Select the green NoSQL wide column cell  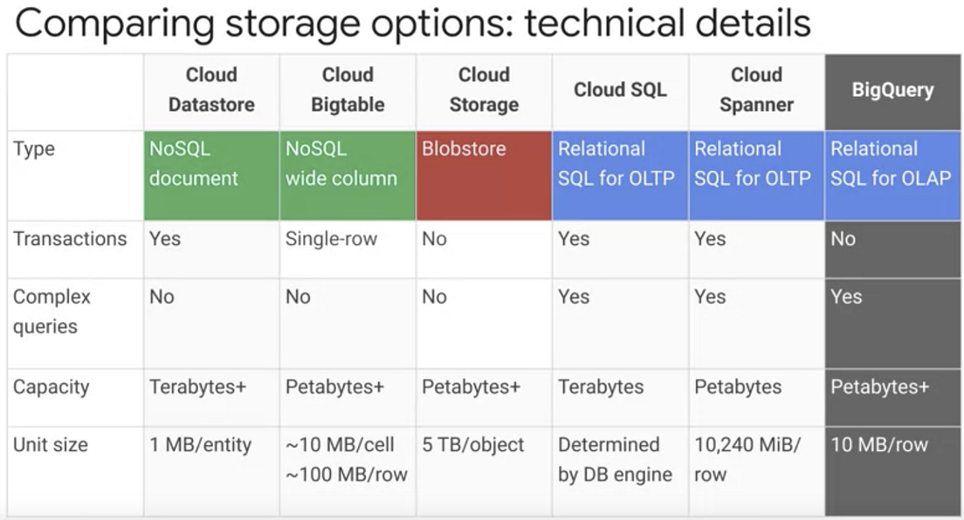coord(348,174)
